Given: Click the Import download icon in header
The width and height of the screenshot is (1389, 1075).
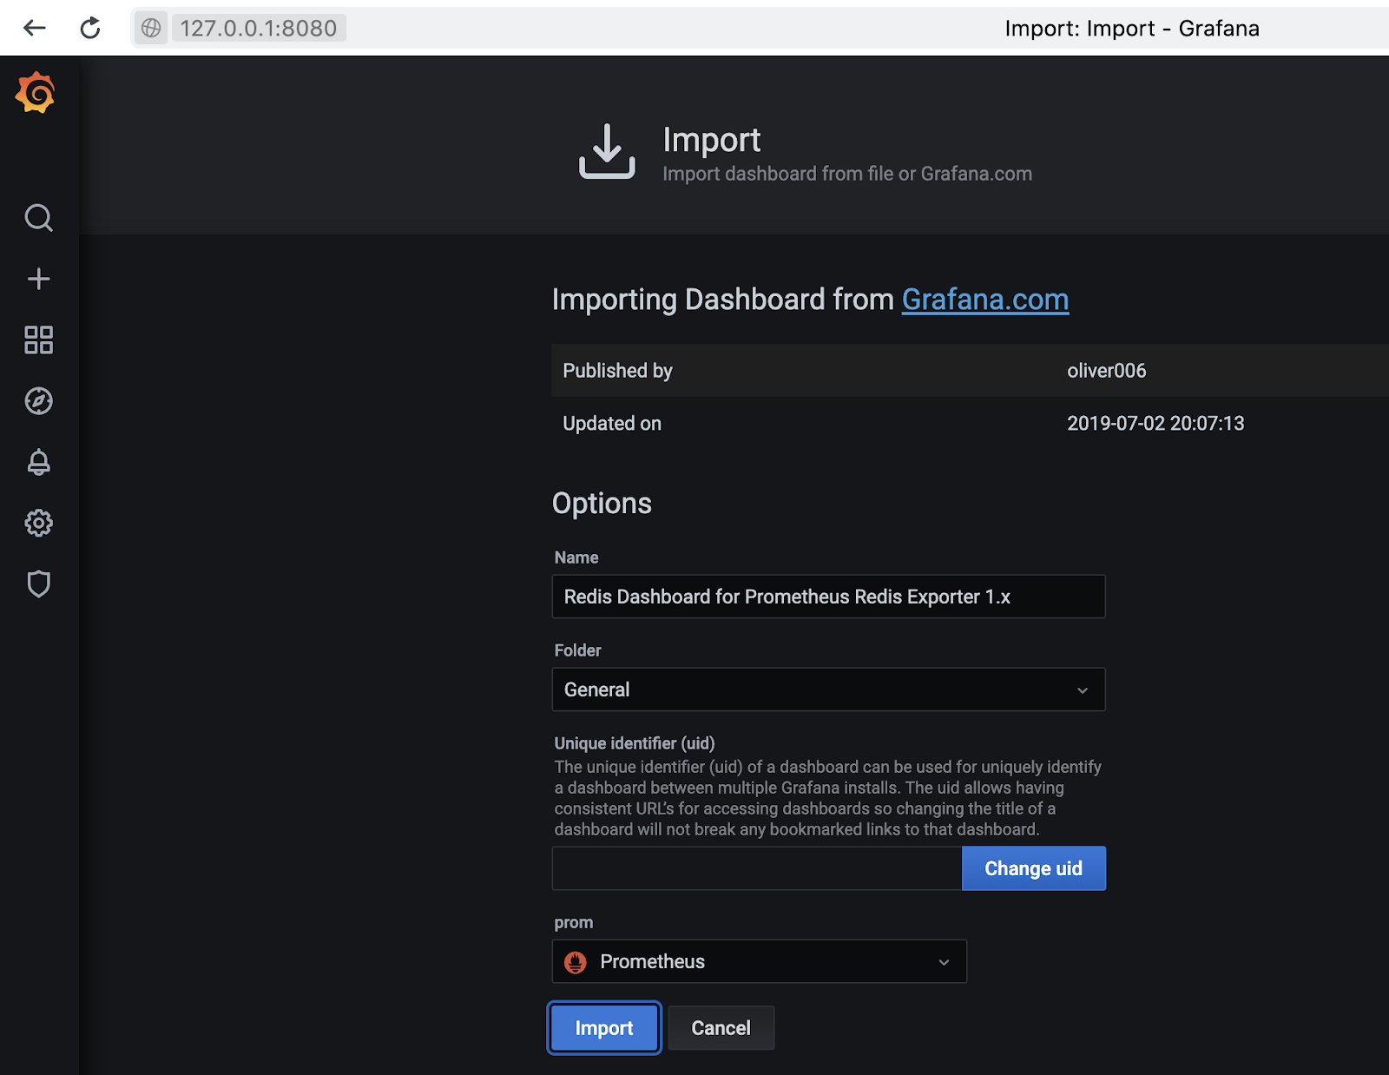Looking at the screenshot, I should pos(607,151).
